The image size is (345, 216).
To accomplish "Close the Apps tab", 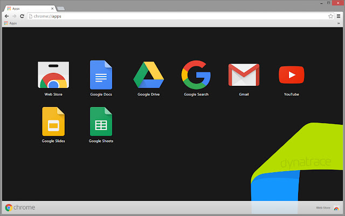I will click(x=52, y=9).
